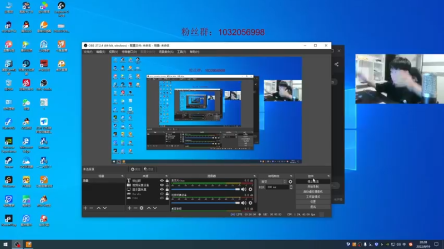Click the 300 ms transition duration field
The width and height of the screenshot is (444, 249).
(x=277, y=187)
